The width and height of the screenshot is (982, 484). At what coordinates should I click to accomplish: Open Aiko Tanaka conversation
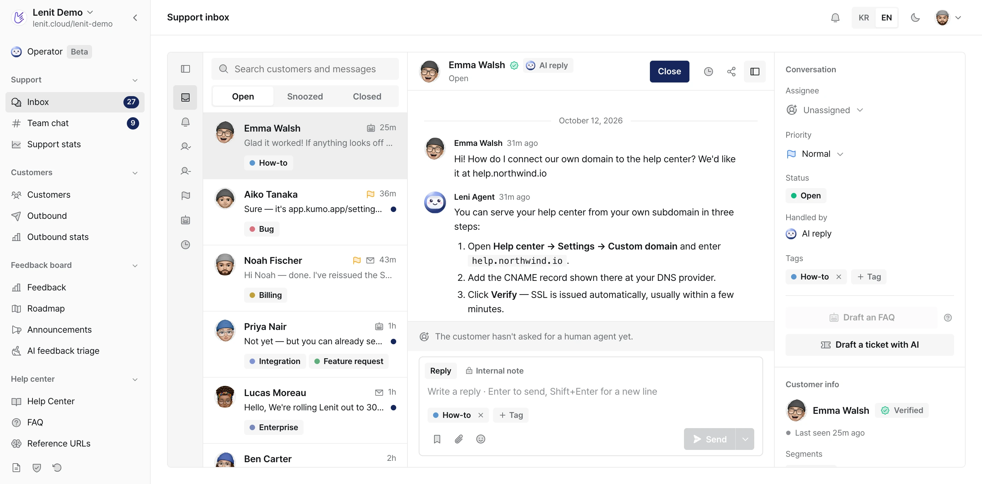pyautogui.click(x=304, y=212)
